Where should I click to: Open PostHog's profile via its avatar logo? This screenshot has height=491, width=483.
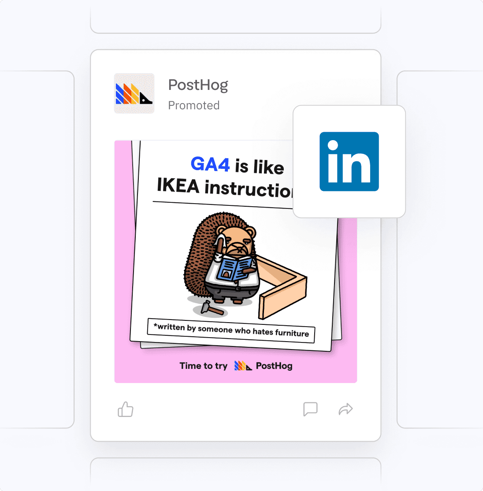point(134,93)
